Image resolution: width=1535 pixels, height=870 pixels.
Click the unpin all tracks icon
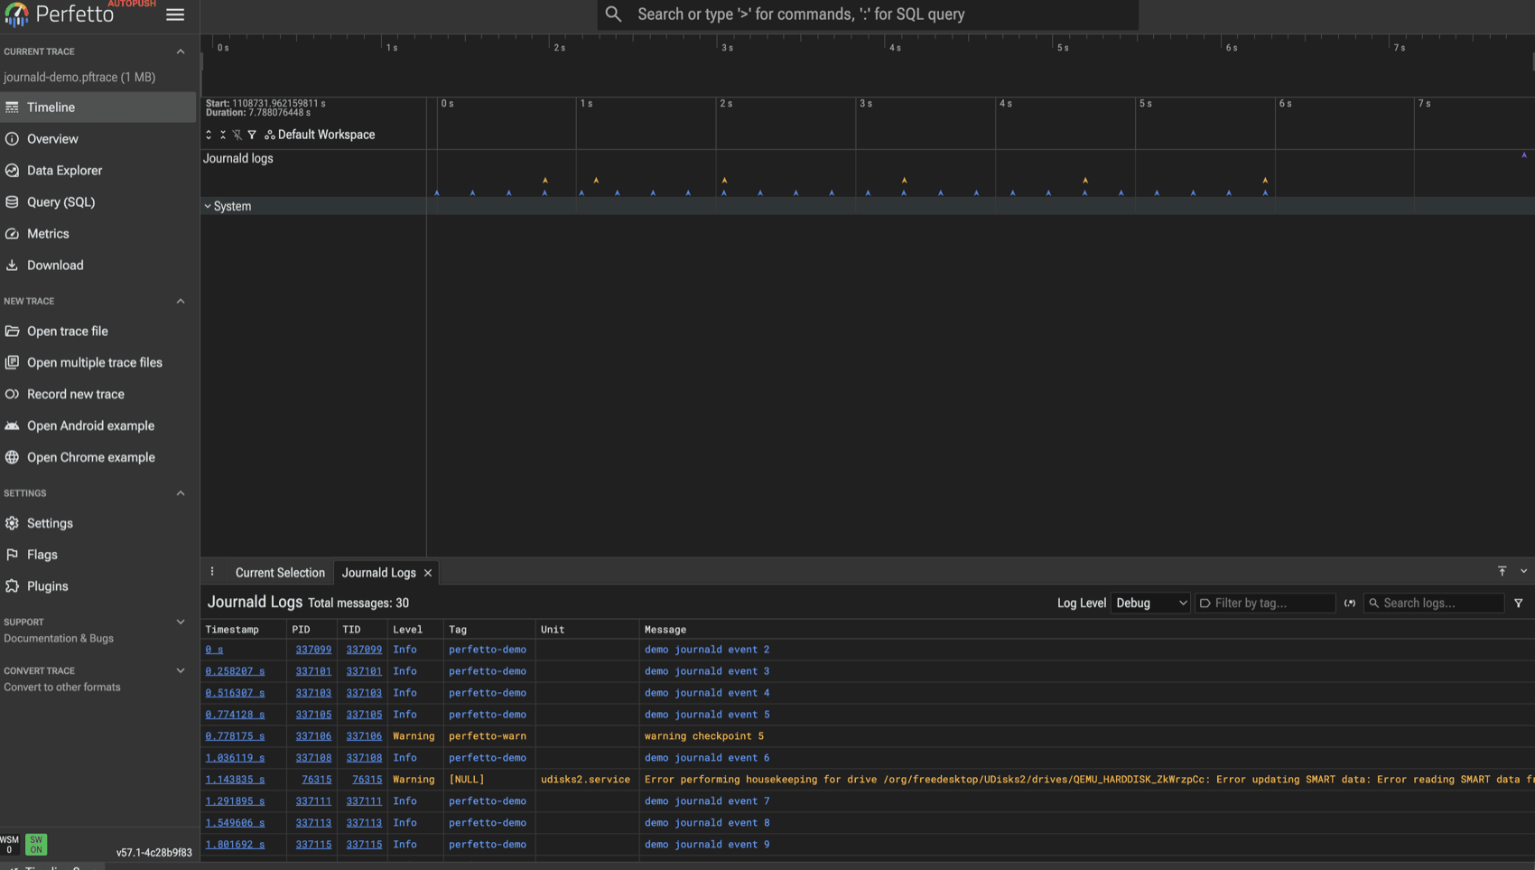237,135
